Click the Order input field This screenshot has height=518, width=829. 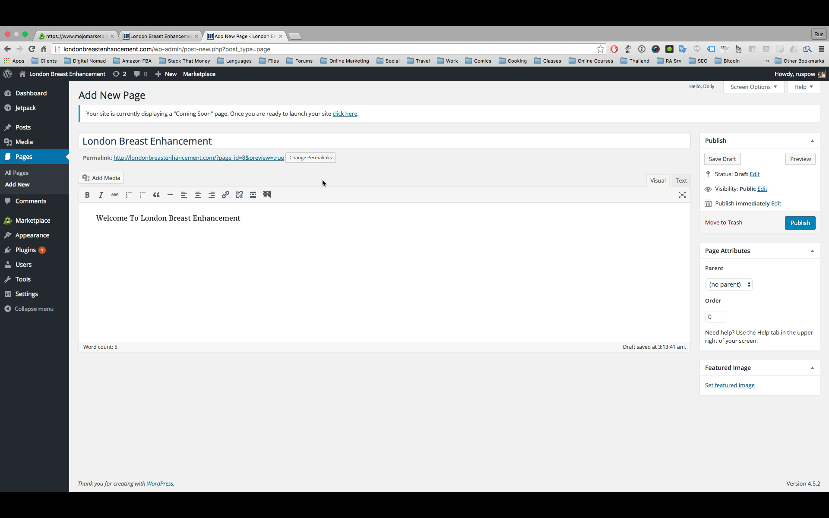[x=716, y=316]
